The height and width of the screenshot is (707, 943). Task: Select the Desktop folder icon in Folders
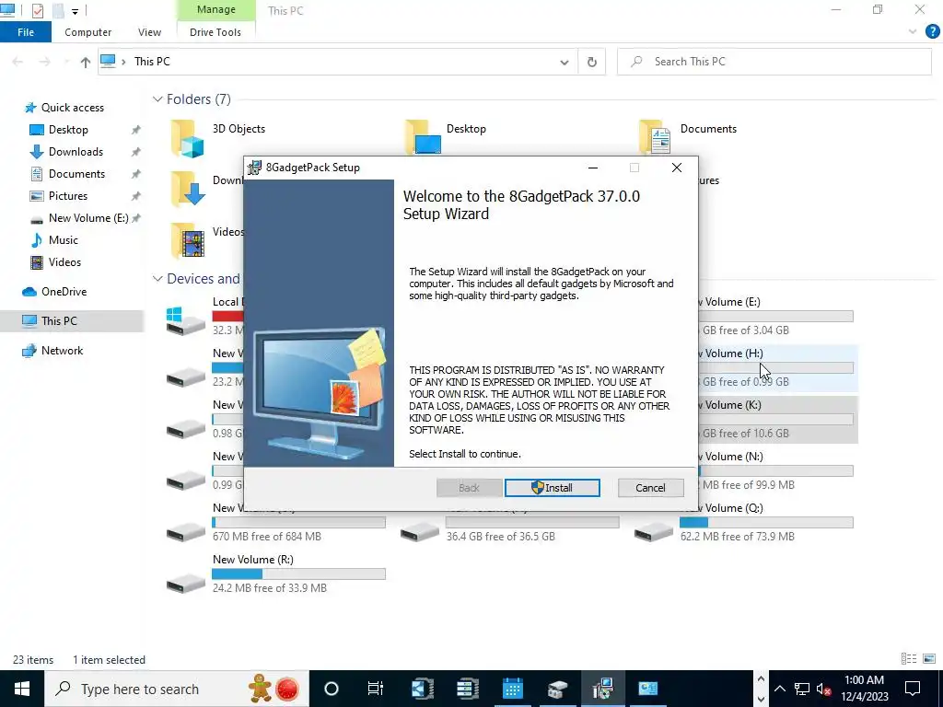[423, 136]
